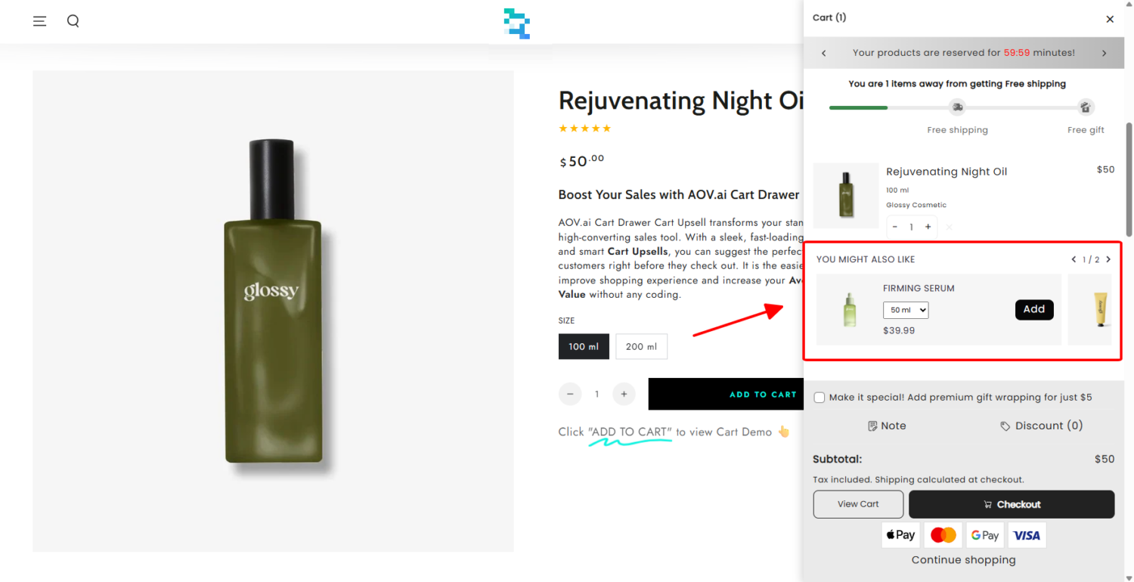Click the Visa payment icon
Image resolution: width=1134 pixels, height=582 pixels.
[1027, 534]
